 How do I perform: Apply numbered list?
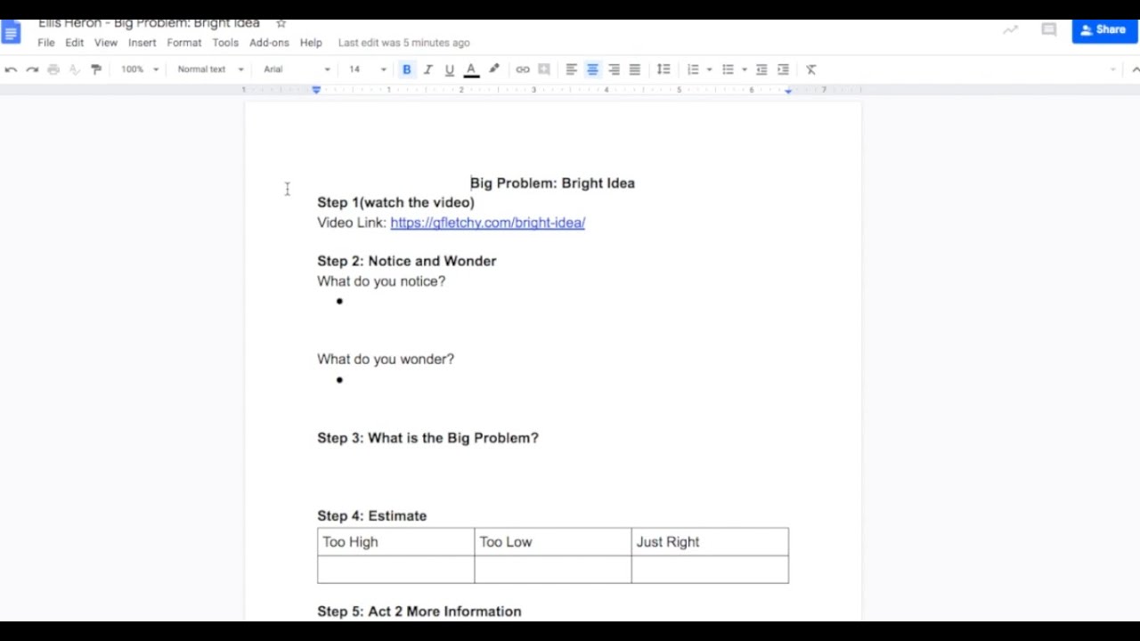coord(693,69)
